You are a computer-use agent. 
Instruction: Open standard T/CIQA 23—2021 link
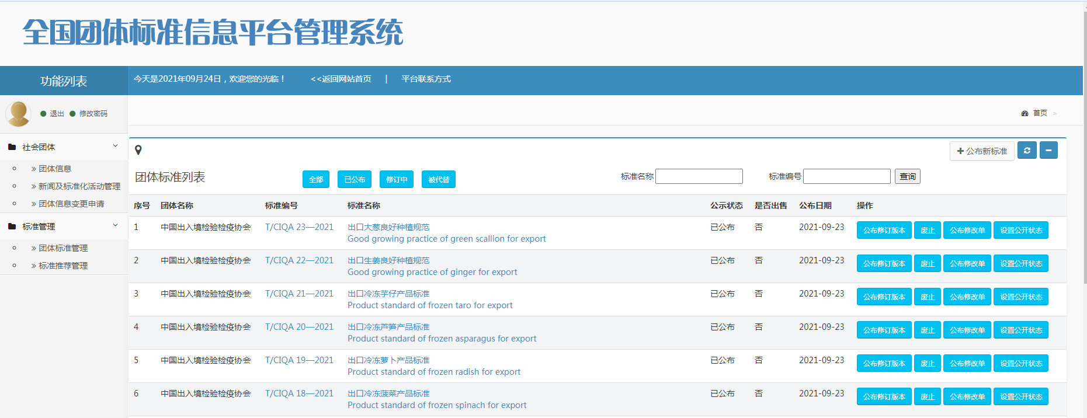[x=299, y=227]
